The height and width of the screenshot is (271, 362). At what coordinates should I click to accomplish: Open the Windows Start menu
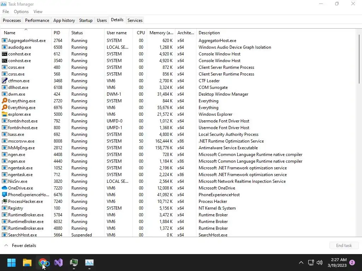pyautogui.click(x=11, y=263)
